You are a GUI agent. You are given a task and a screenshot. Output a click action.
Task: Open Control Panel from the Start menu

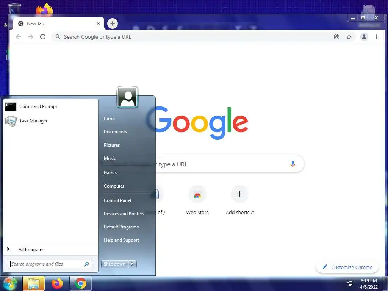tap(117, 200)
